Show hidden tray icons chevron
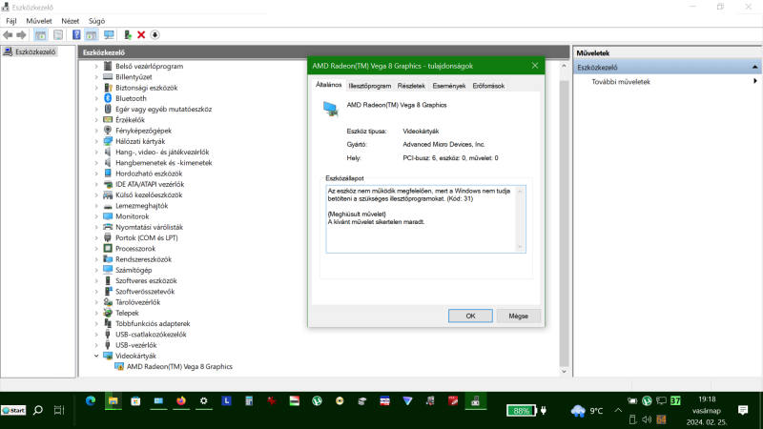 point(618,411)
